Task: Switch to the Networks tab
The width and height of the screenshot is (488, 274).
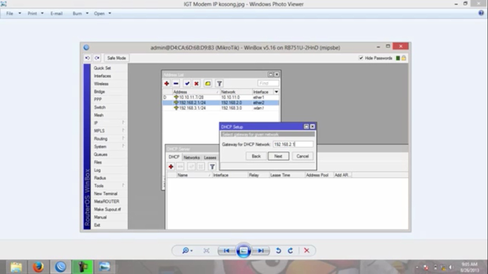Action: (191, 157)
